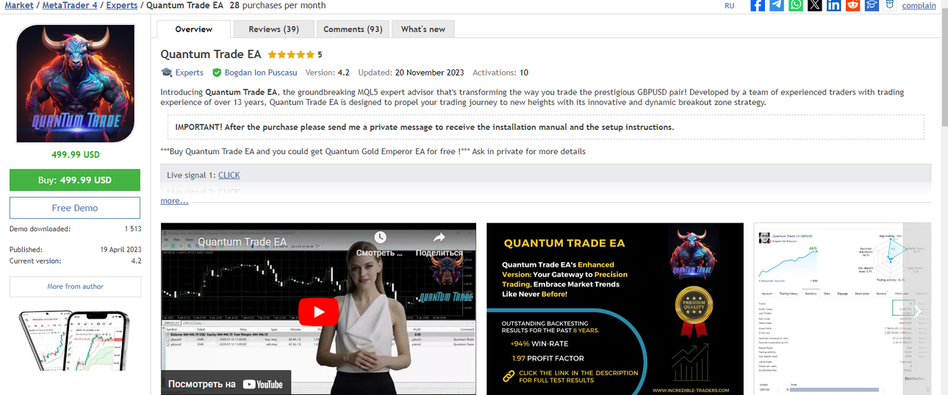This screenshot has height=395, width=948.
Task: Click published date 19 April 2023
Action: click(121, 250)
